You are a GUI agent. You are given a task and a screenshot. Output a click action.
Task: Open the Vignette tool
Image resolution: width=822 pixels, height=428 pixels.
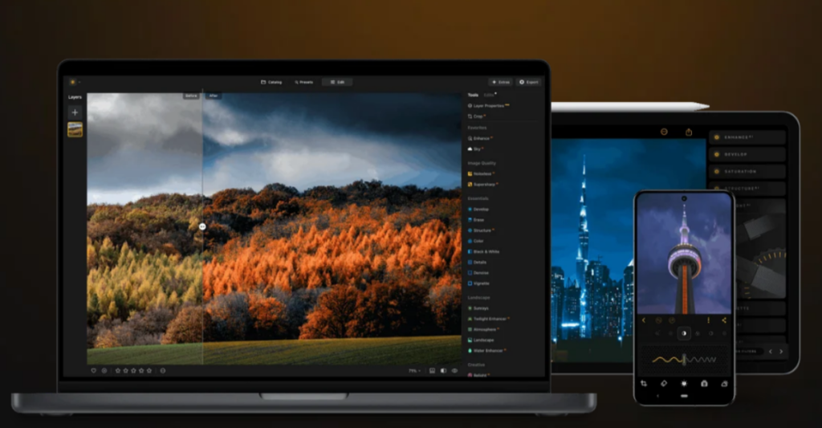478,283
